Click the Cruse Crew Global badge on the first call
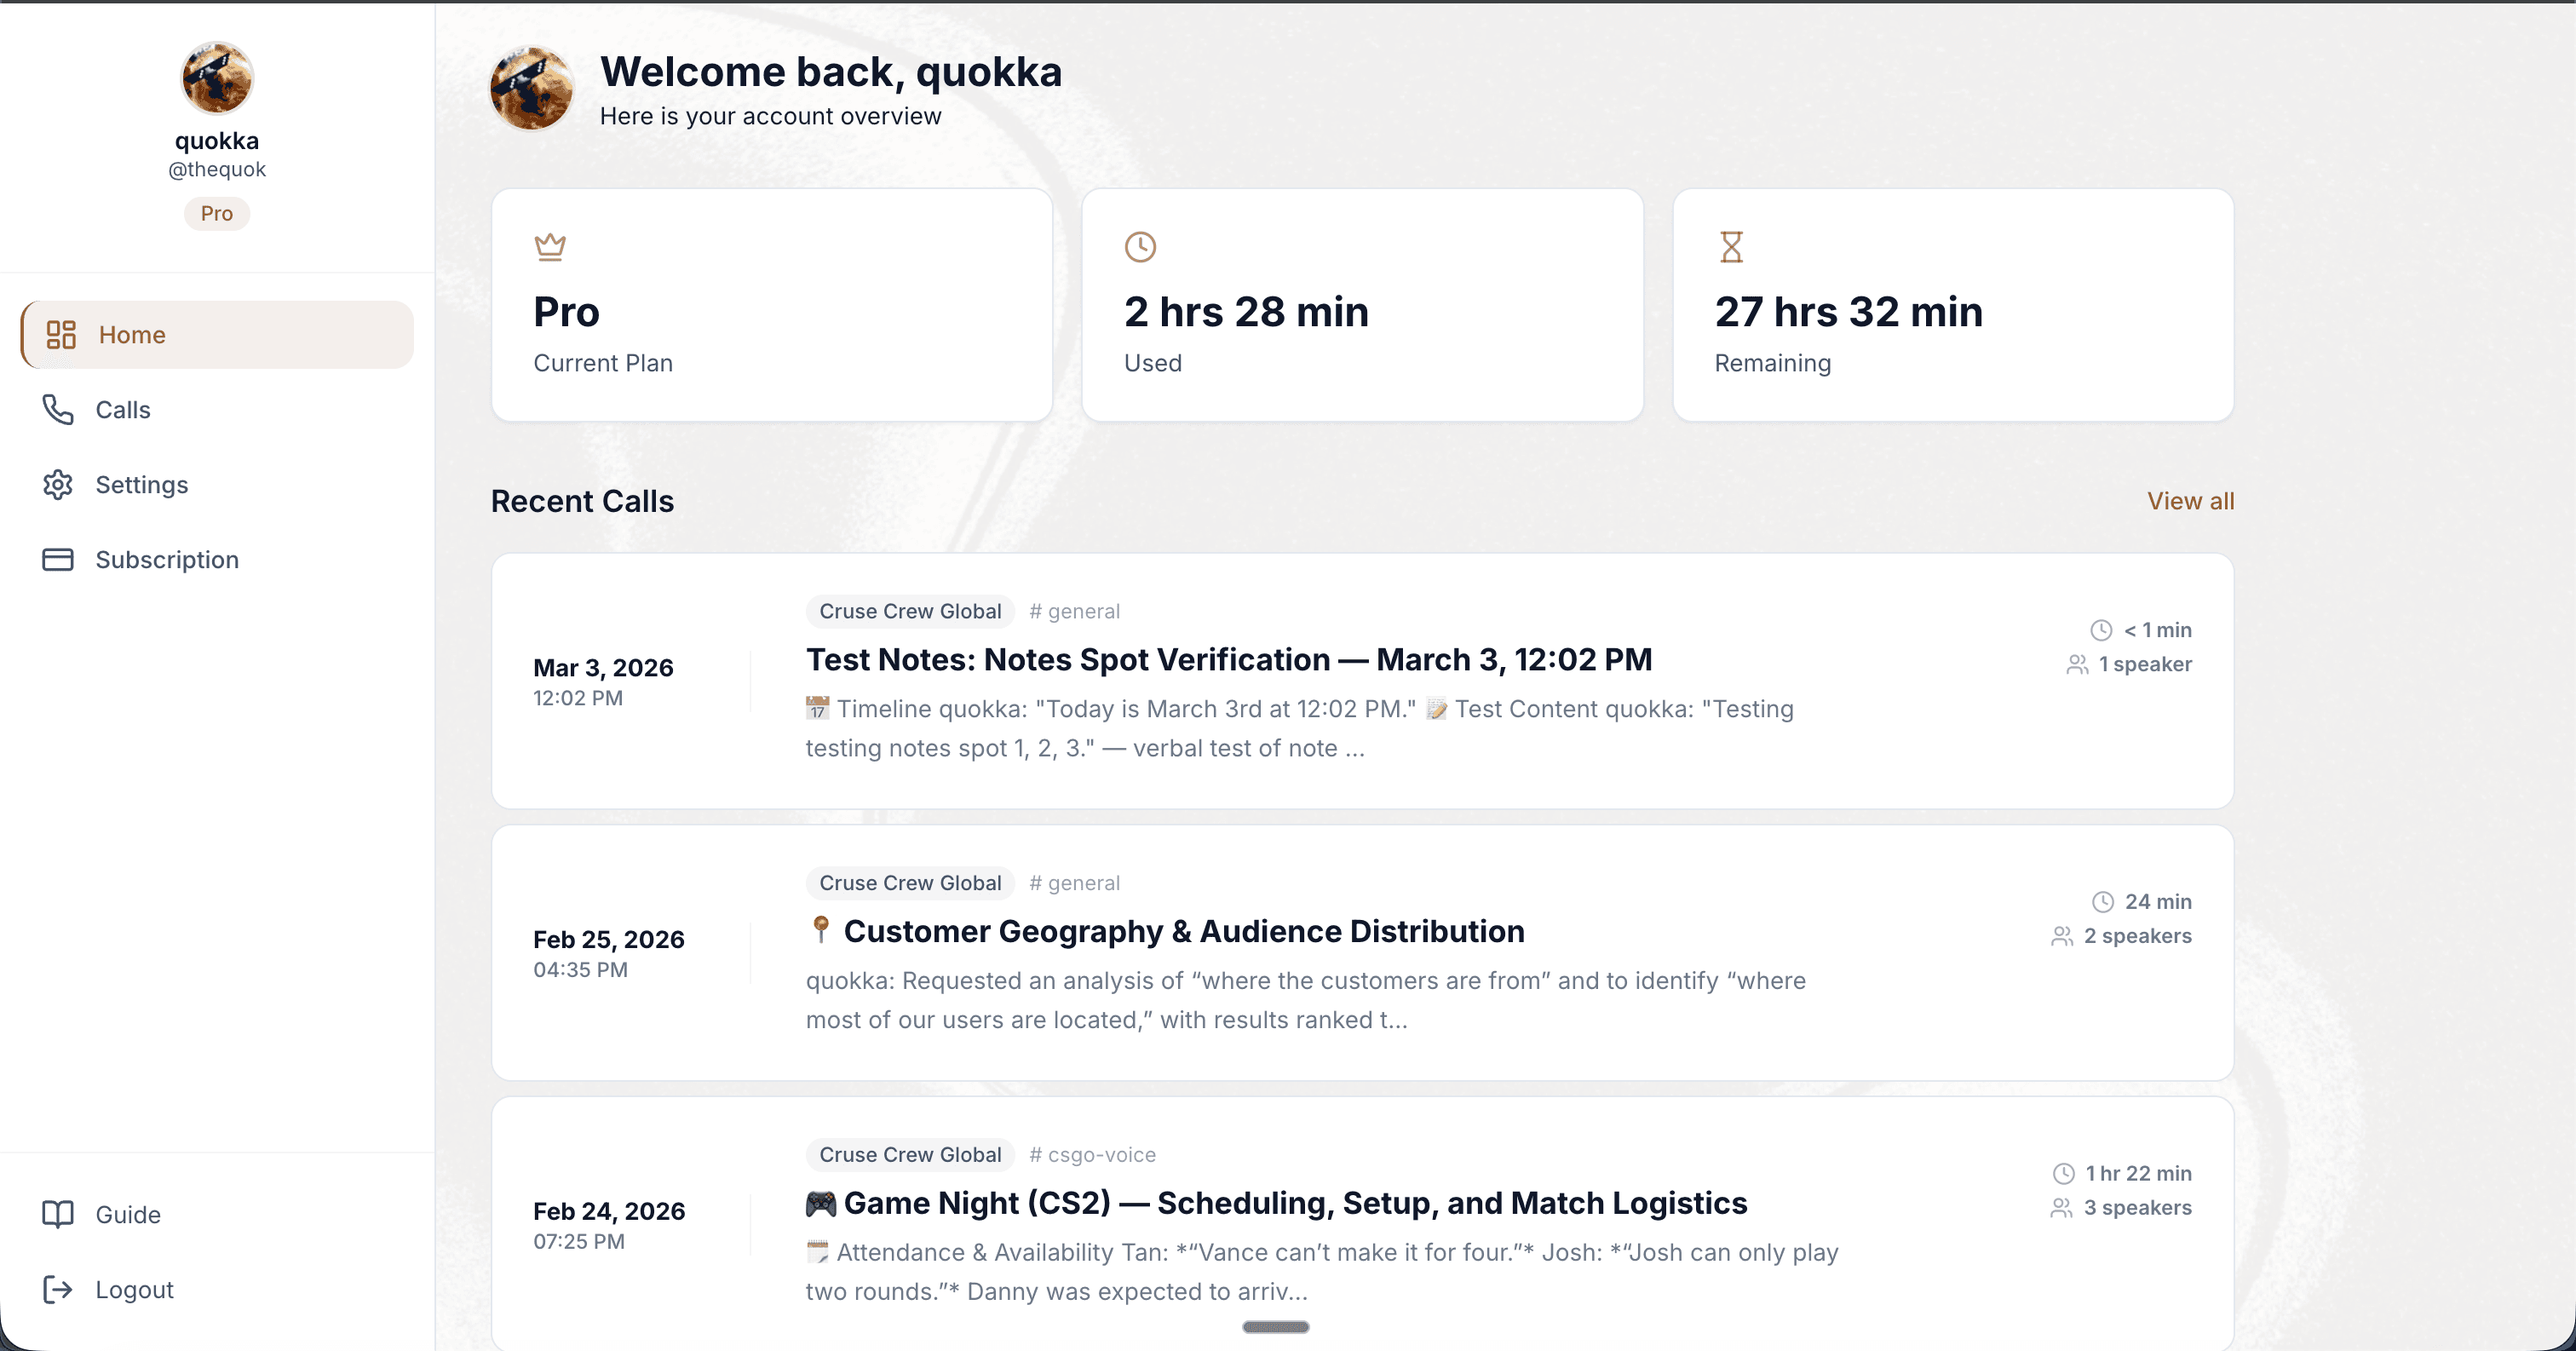Viewport: 2576px width, 1351px height. [x=910, y=611]
